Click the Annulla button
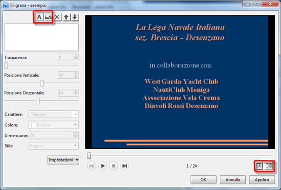 232,180
